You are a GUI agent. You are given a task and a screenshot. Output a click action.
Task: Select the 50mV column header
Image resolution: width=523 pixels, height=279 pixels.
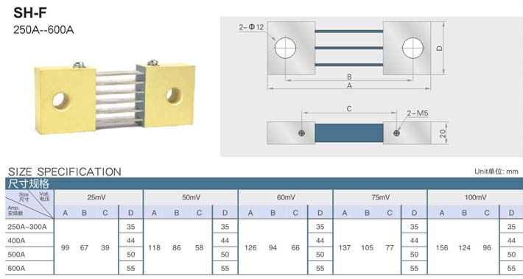click(191, 197)
